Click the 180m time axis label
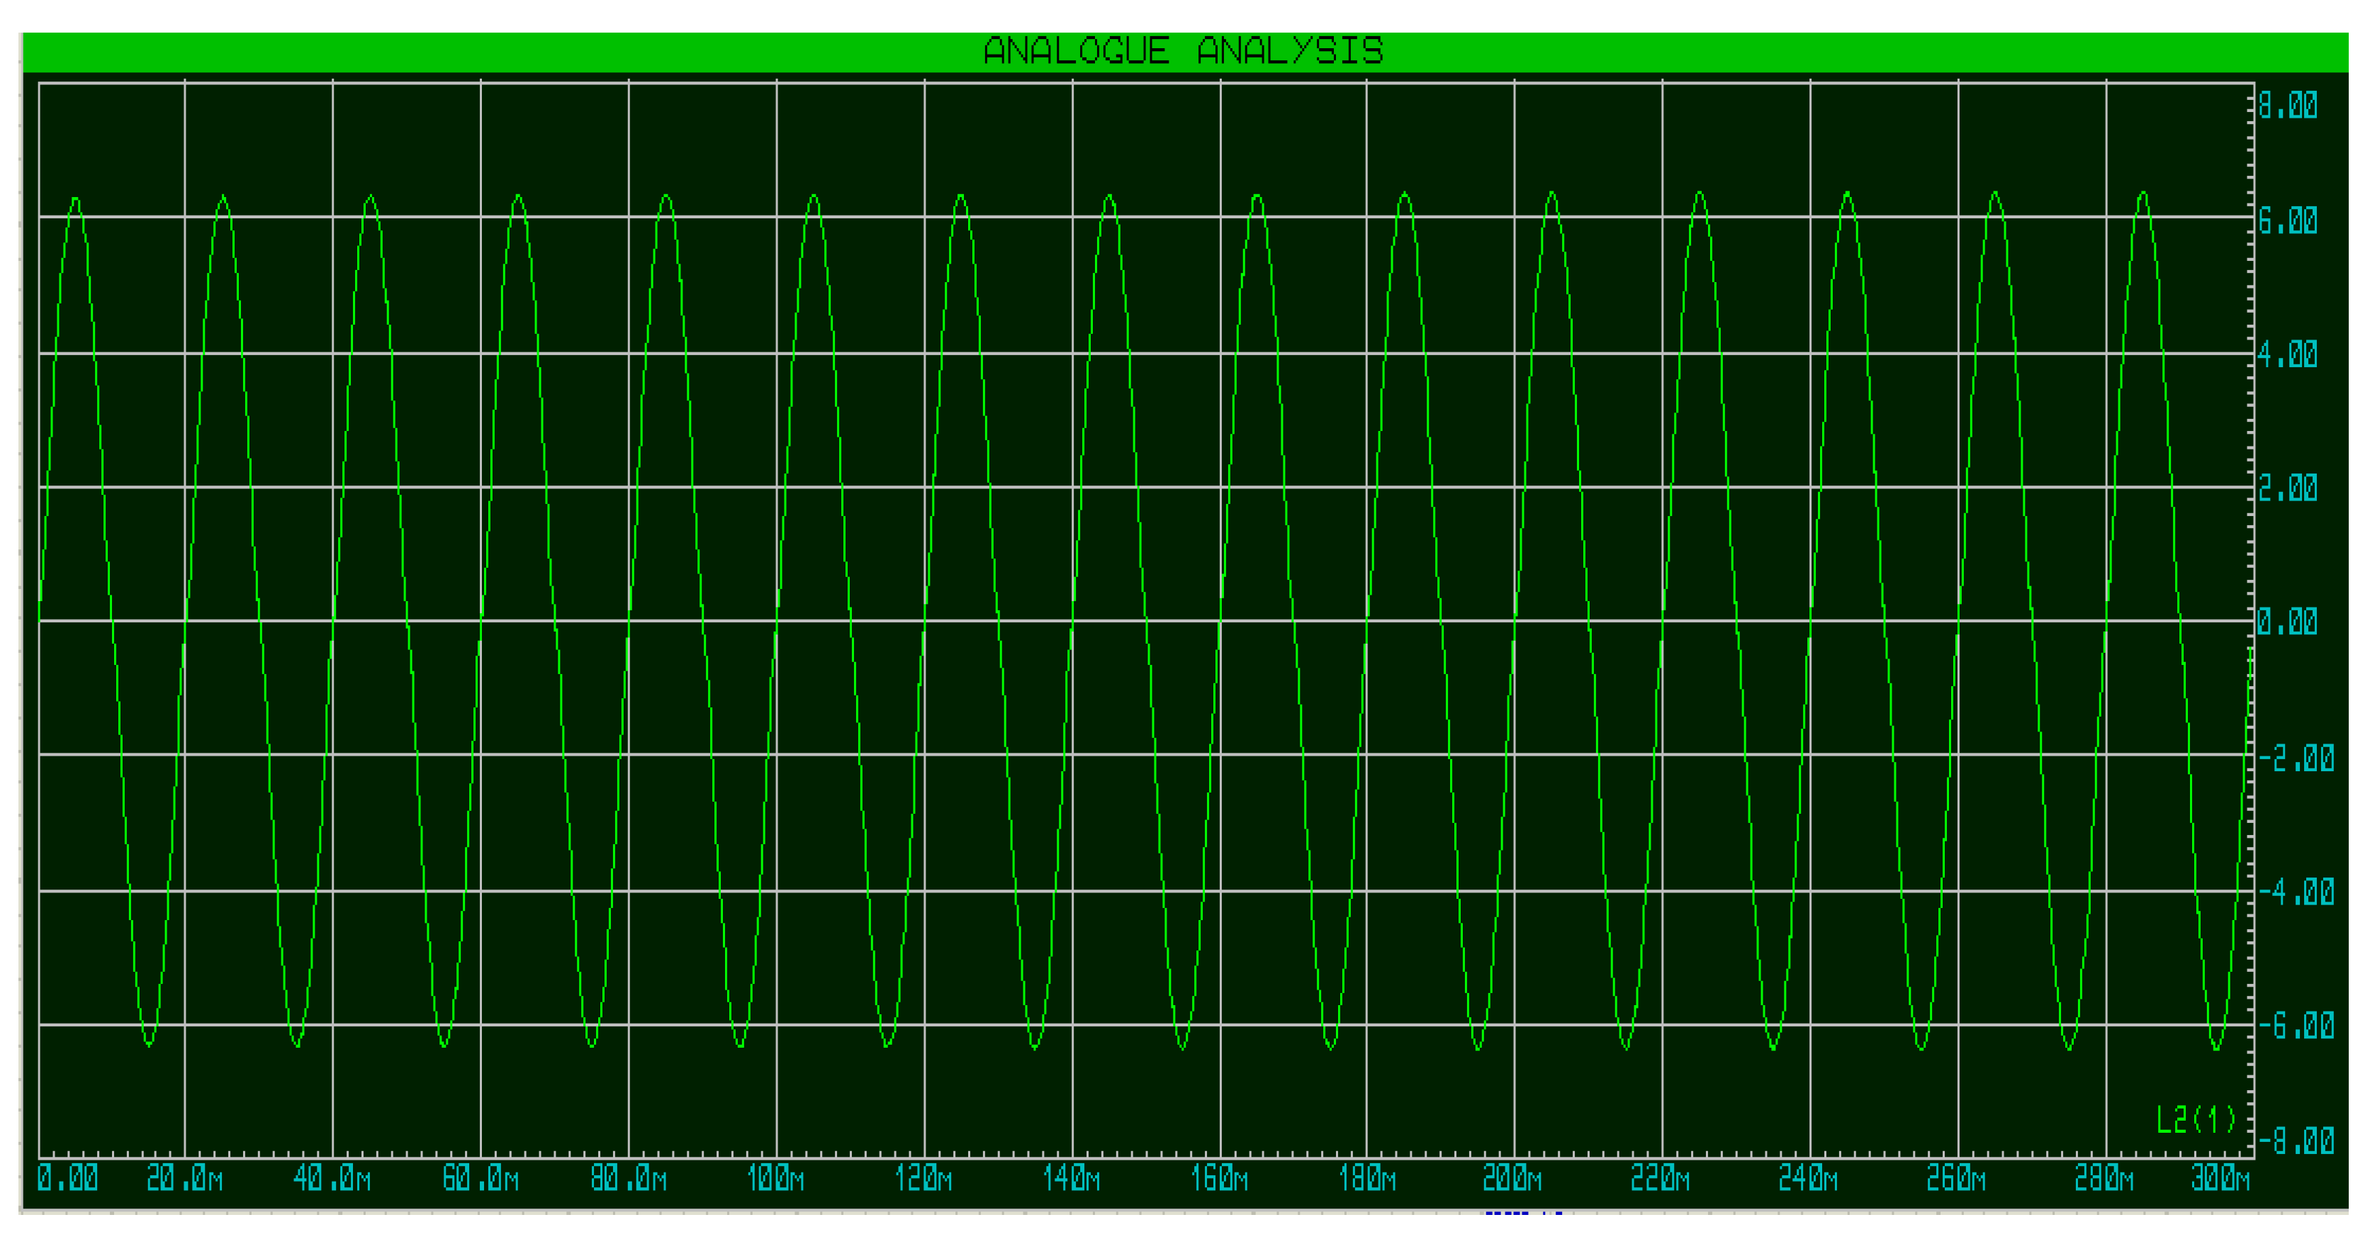 (x=1366, y=1179)
